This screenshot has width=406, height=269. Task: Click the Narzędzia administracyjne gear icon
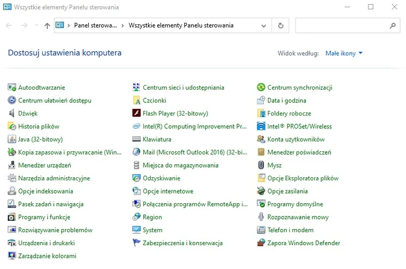12,178
